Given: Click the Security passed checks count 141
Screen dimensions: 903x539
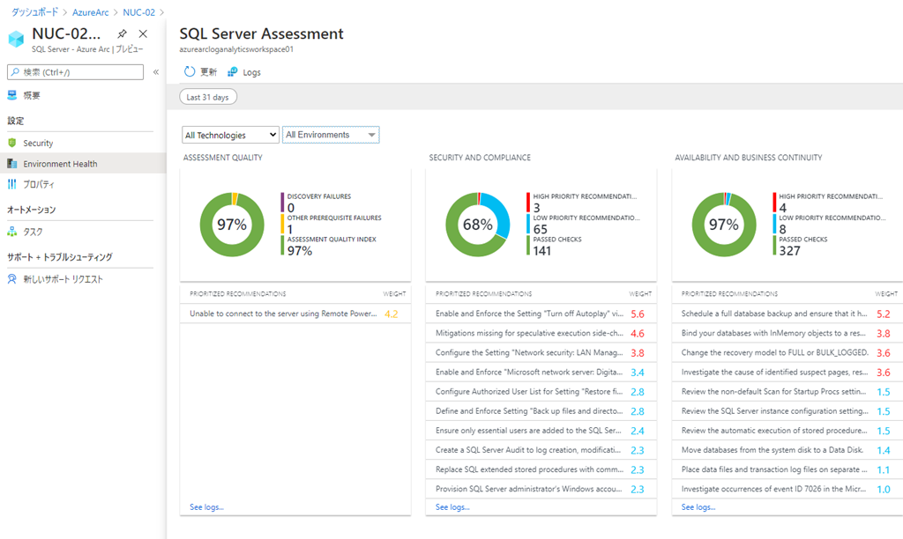Looking at the screenshot, I should click(x=542, y=251).
